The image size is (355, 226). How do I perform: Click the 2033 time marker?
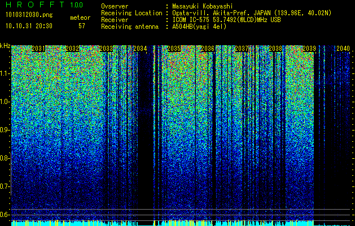click(106, 49)
